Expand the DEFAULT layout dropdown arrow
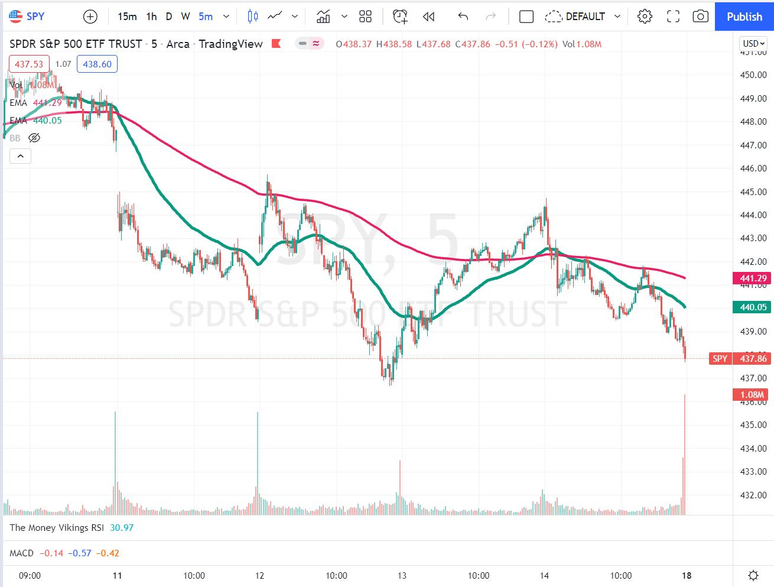 coord(617,17)
